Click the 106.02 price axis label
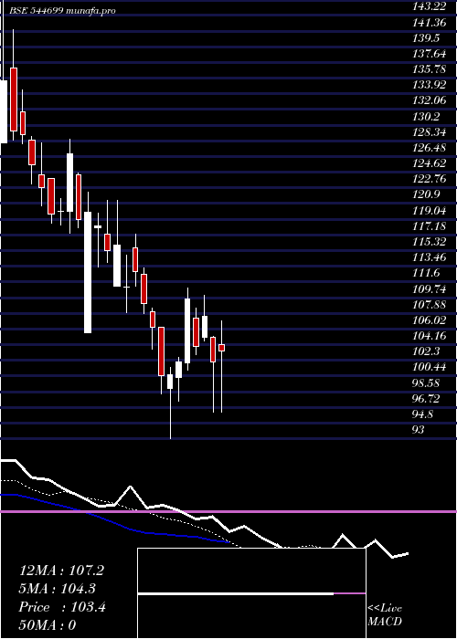 point(429,320)
